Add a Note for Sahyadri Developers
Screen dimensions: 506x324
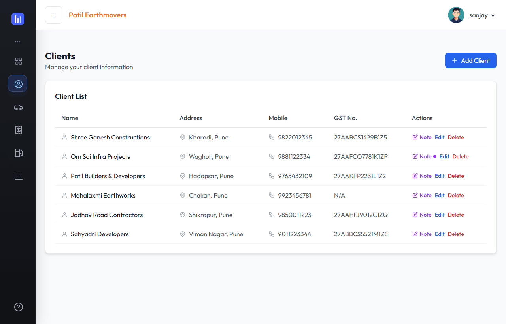[x=422, y=234]
